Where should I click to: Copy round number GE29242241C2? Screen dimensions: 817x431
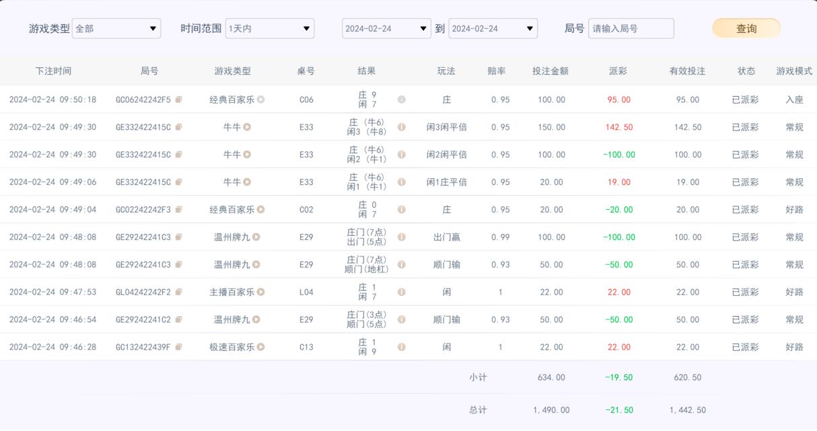tap(178, 320)
